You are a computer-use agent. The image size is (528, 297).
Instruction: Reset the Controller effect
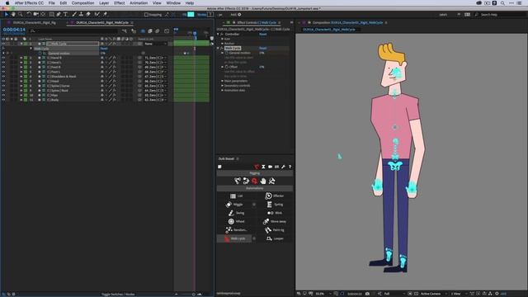[262, 34]
